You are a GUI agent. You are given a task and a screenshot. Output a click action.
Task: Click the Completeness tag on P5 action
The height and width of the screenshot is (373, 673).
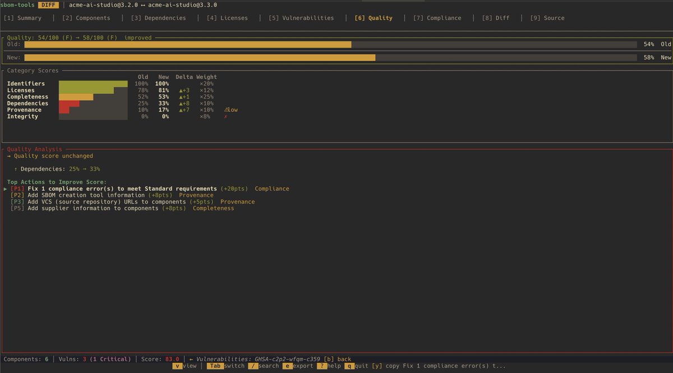point(214,208)
